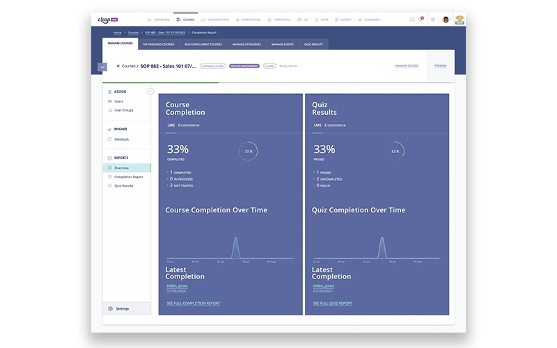Click Helen, Jones under Quiz Latest Completion
Screen dimensions: 557x348
[x=323, y=285]
